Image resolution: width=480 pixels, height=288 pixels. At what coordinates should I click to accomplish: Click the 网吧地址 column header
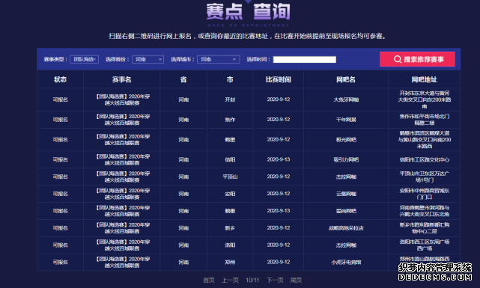[425, 79]
